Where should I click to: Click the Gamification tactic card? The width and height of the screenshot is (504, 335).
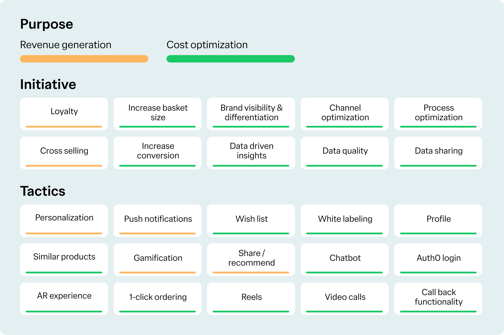click(157, 259)
